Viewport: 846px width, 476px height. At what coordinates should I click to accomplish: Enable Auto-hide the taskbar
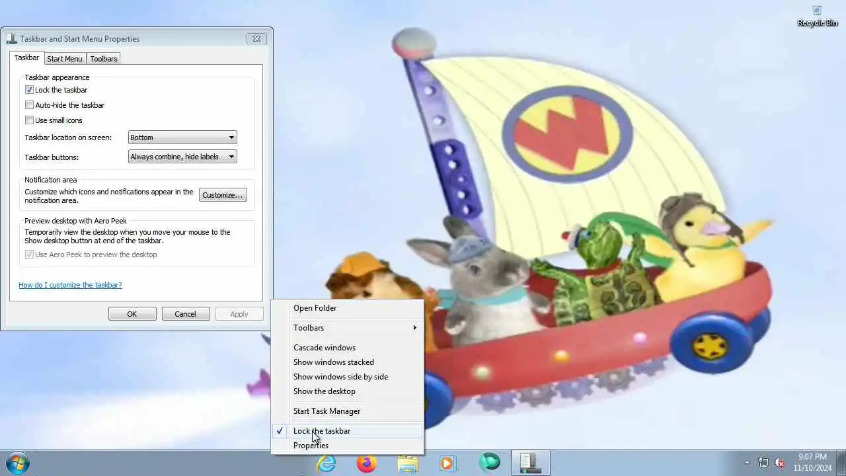29,105
